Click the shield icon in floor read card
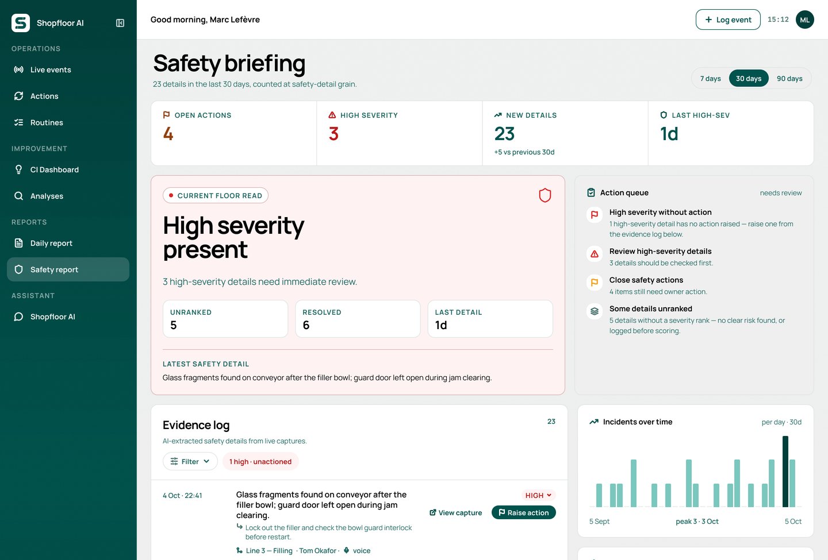 (545, 195)
